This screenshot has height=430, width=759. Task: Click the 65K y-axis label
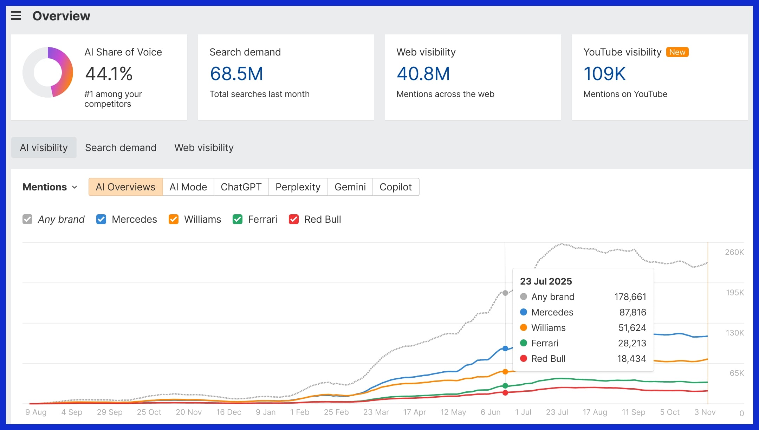tap(737, 373)
